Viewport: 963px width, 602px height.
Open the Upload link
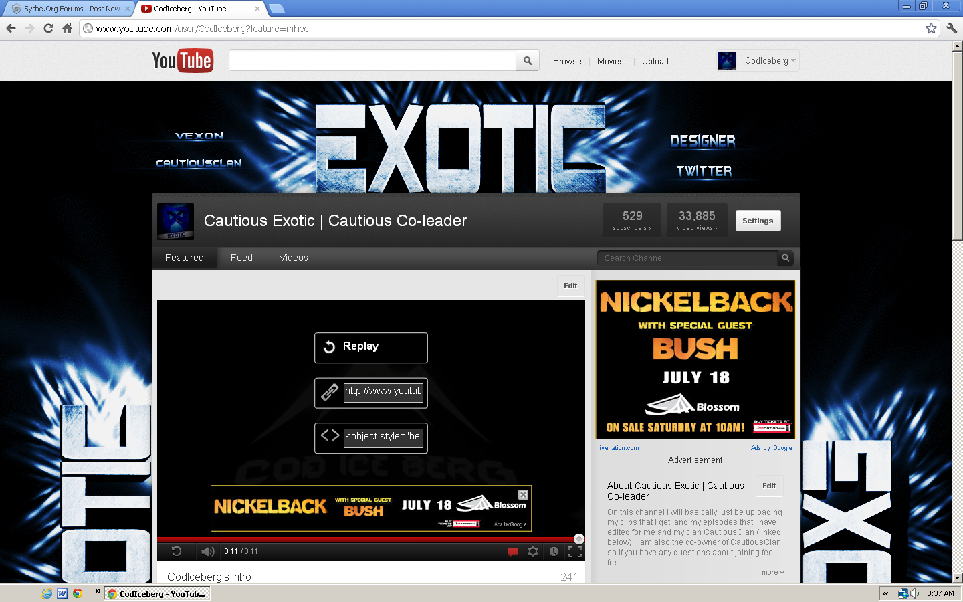click(655, 61)
